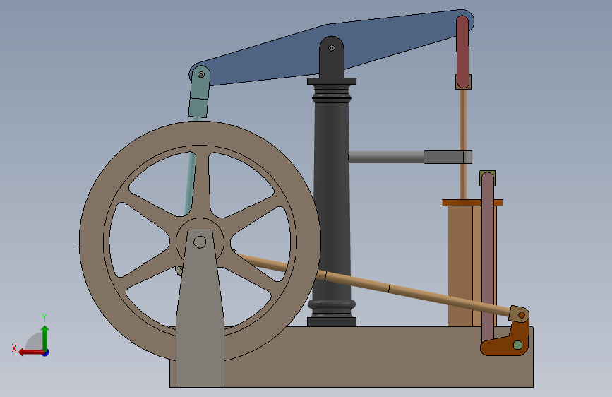612x397 pixels.
Task: Select the rod end fitting atop the bell crank
Action: [520, 314]
